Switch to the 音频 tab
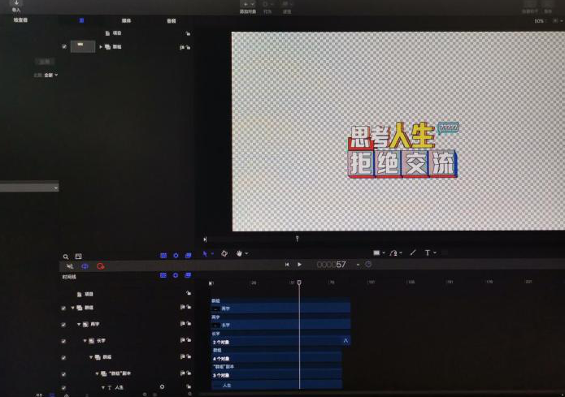This screenshot has height=397, width=565. tap(171, 20)
